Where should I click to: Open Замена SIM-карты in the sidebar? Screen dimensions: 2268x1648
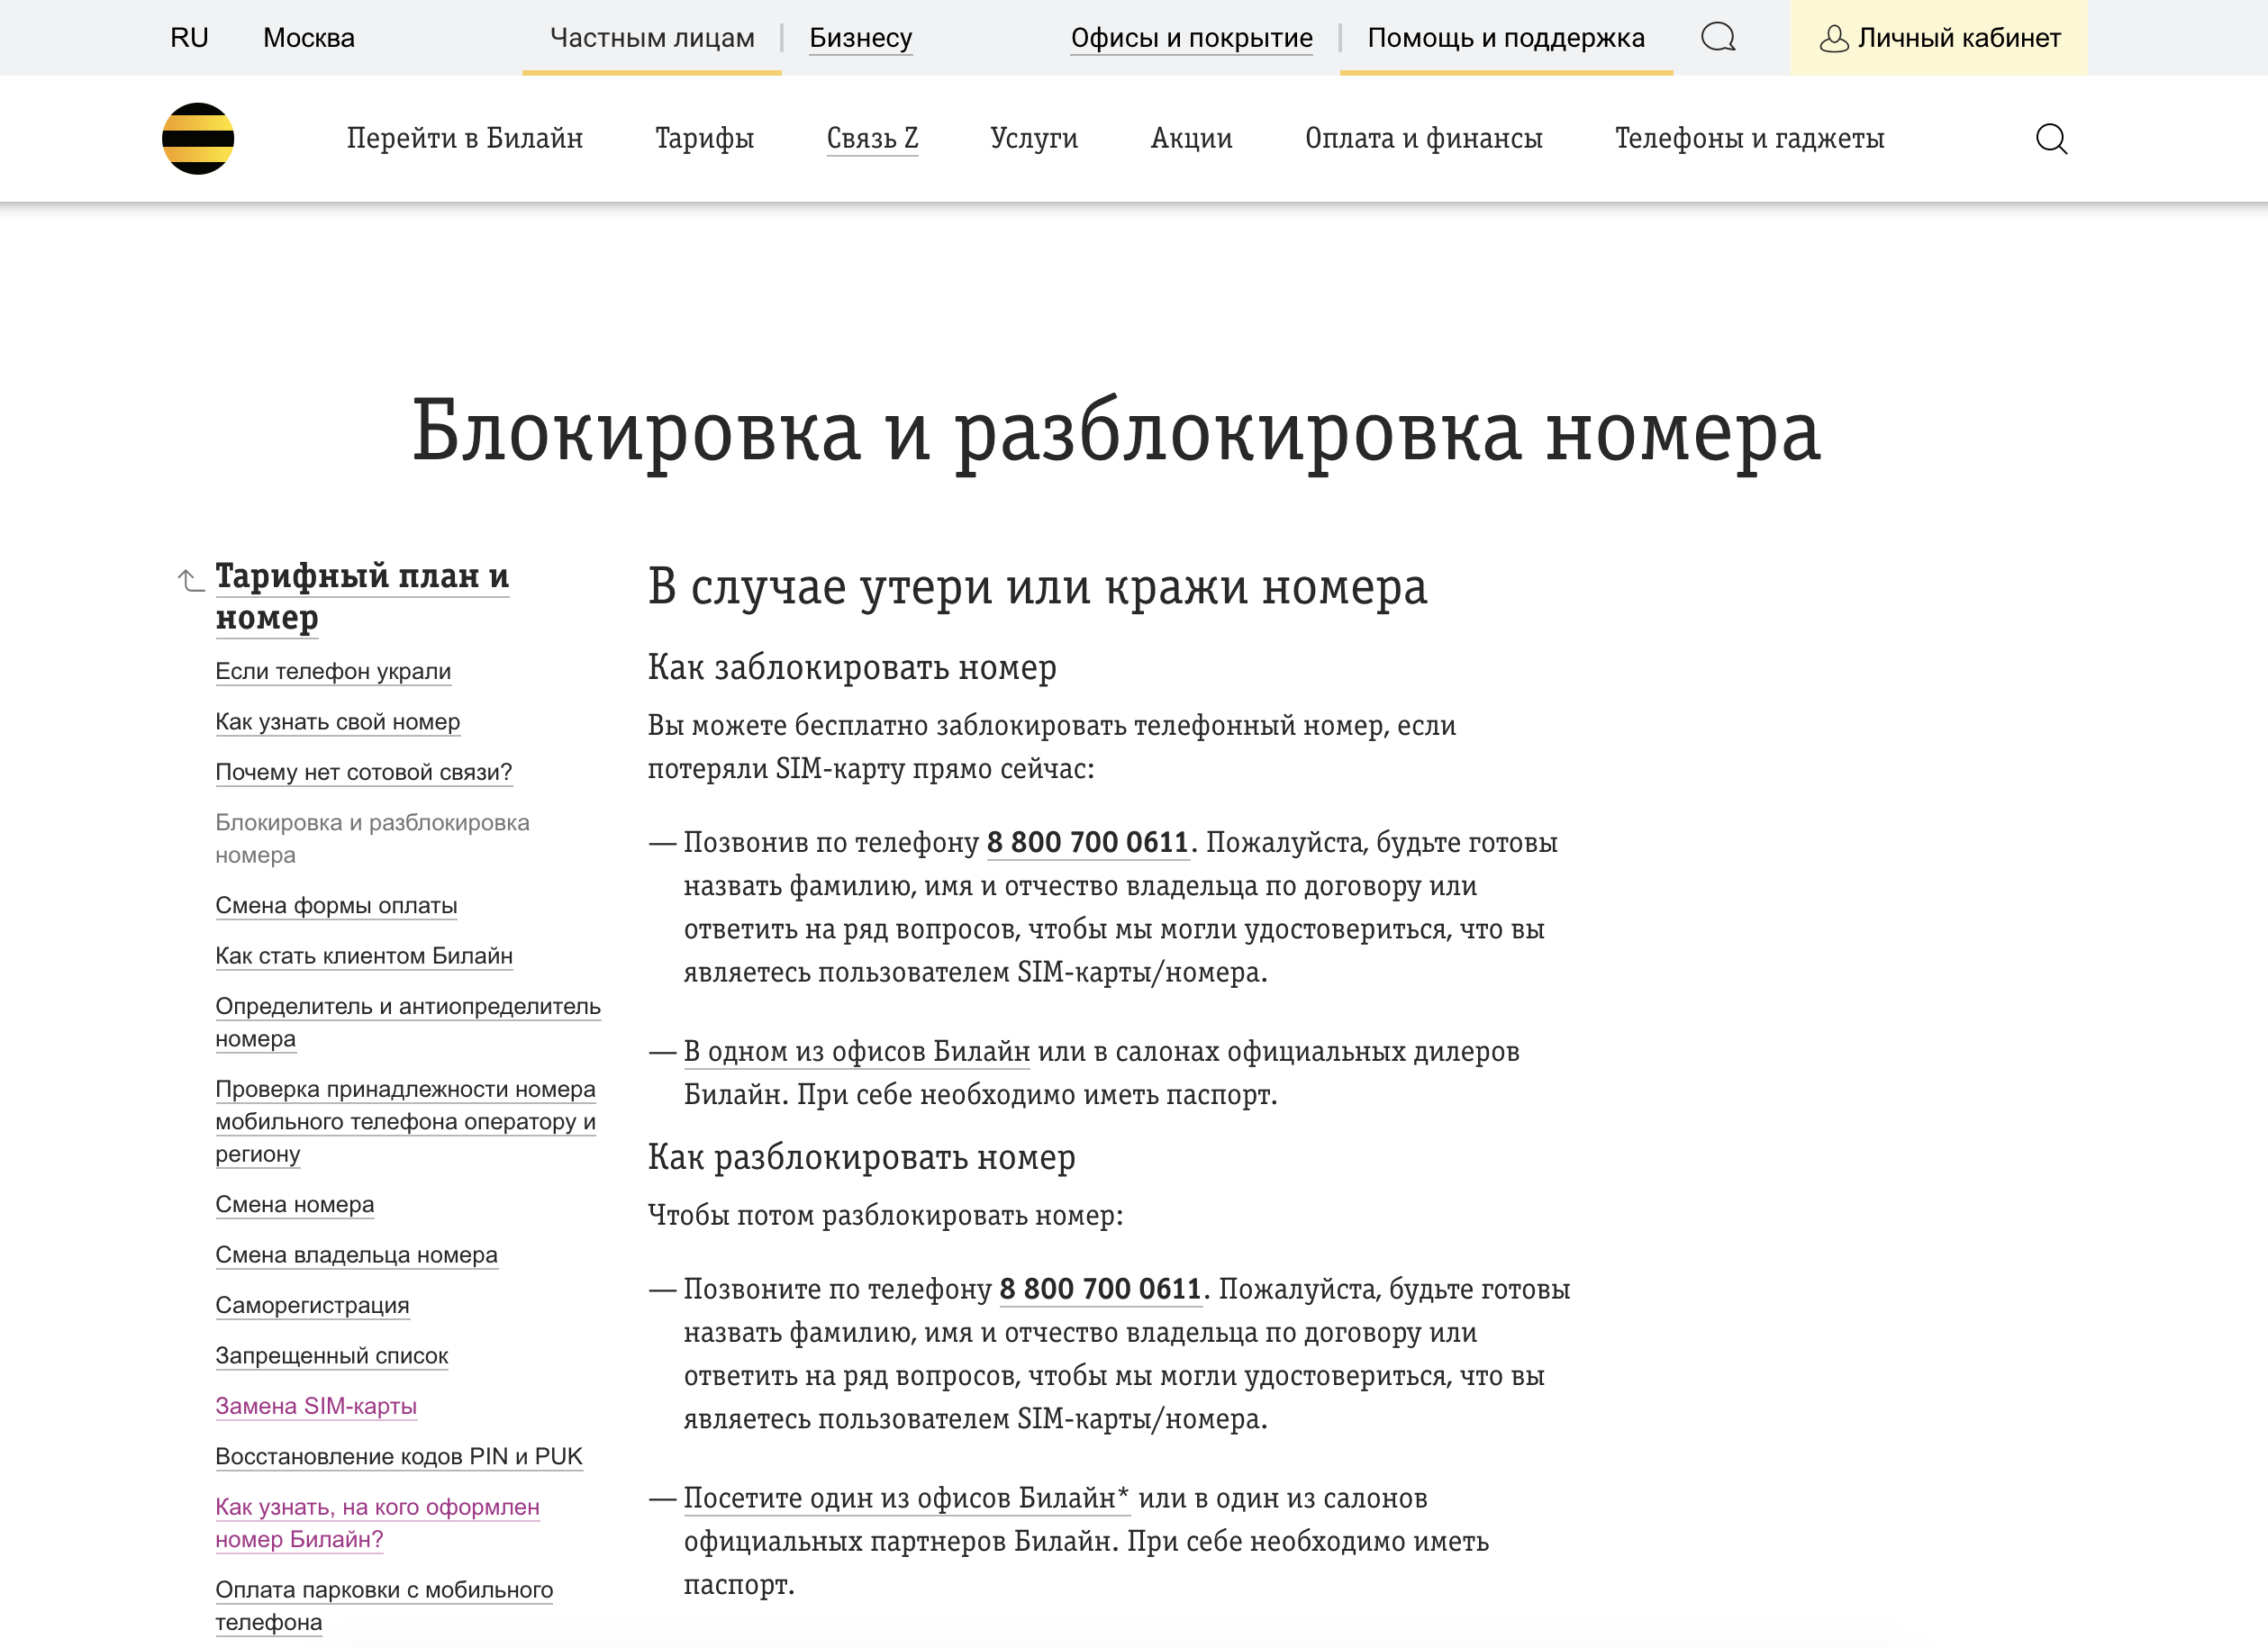(316, 1406)
